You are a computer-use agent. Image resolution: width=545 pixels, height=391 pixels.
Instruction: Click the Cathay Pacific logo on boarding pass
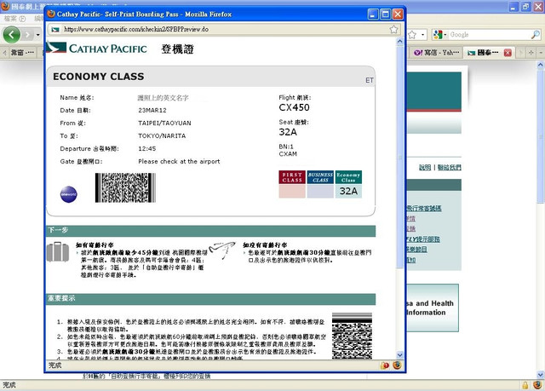[x=97, y=49]
